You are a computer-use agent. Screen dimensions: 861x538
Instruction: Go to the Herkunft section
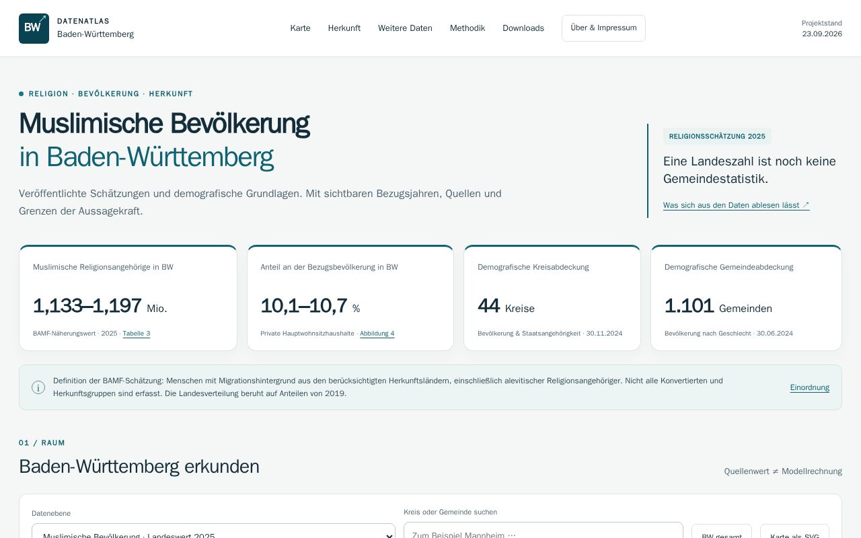click(344, 28)
